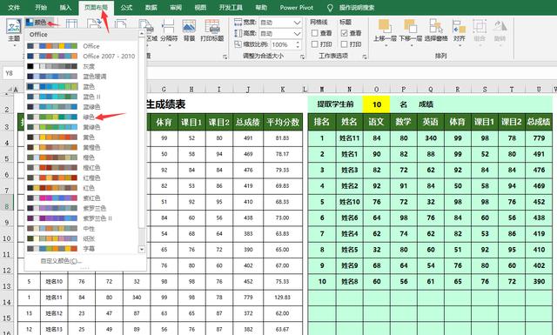557x335 pixels.
Task: Open the 选择窗格 (Selection Pane)
Action: click(x=436, y=30)
